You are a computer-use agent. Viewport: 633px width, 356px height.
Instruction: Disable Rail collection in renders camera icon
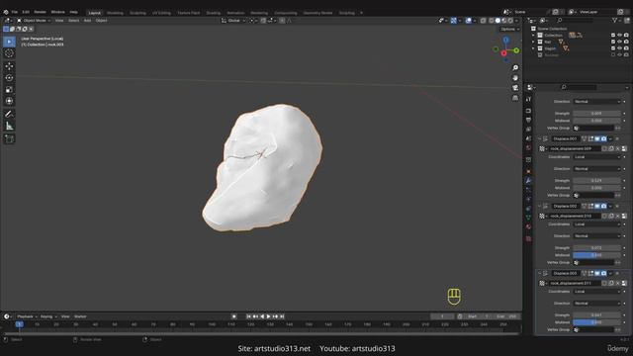tap(626, 42)
